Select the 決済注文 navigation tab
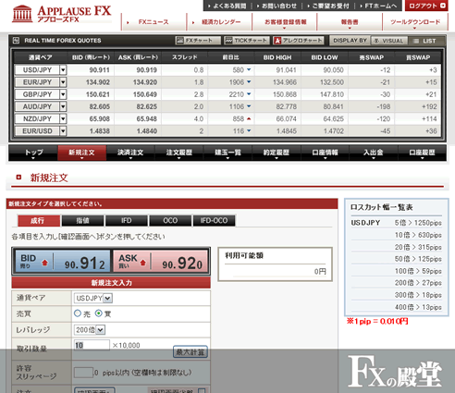Image resolution: width=455 pixels, height=393 pixels. pos(130,153)
